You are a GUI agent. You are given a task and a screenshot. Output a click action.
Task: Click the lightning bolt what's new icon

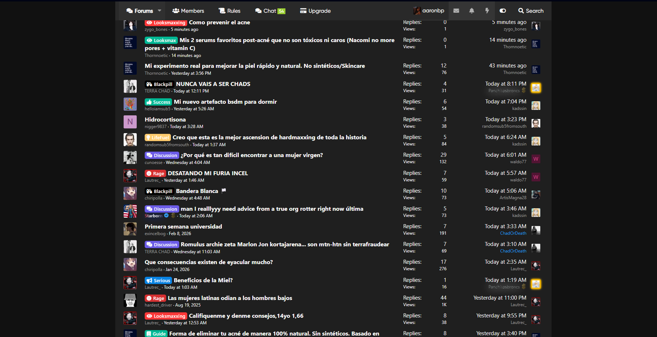coord(487,11)
